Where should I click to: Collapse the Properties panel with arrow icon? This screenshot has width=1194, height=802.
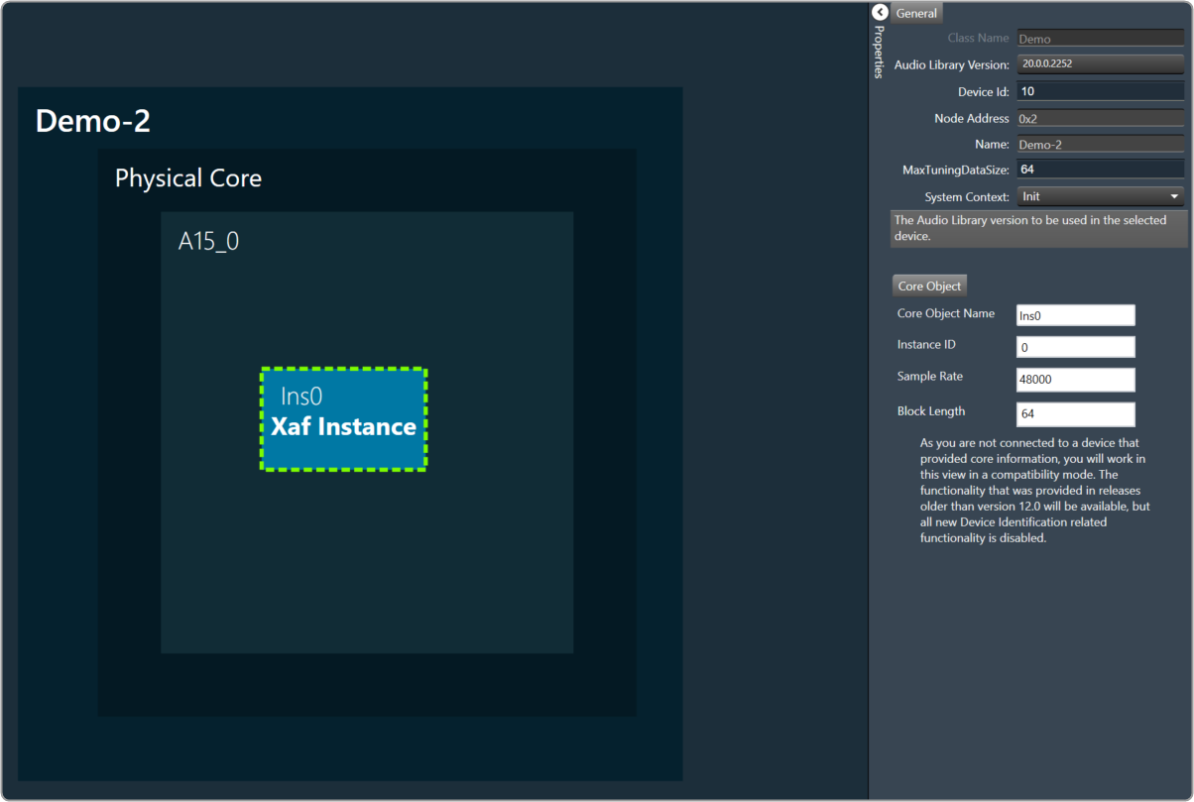click(880, 13)
